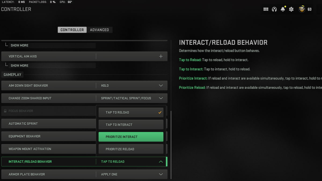This screenshot has height=181, width=322.
Task: Click the Change Zoom Shared Input setting row
Action: [48, 98]
